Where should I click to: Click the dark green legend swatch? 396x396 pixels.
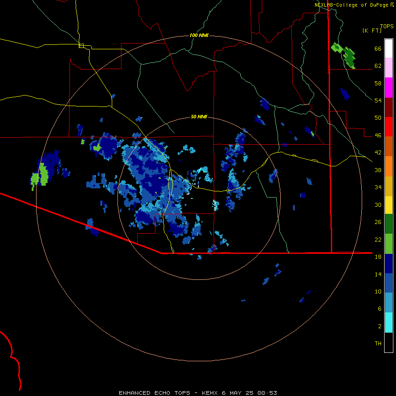pyautogui.click(x=389, y=224)
